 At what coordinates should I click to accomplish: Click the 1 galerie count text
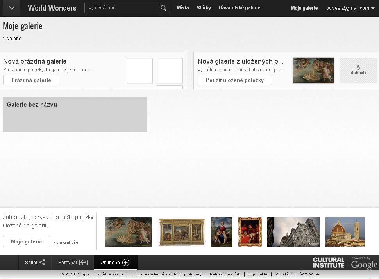(x=12, y=39)
